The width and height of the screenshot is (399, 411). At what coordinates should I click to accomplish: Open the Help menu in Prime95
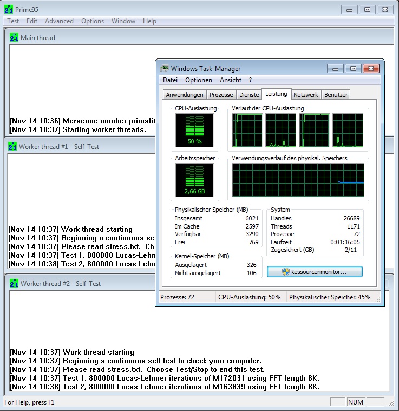click(x=149, y=21)
